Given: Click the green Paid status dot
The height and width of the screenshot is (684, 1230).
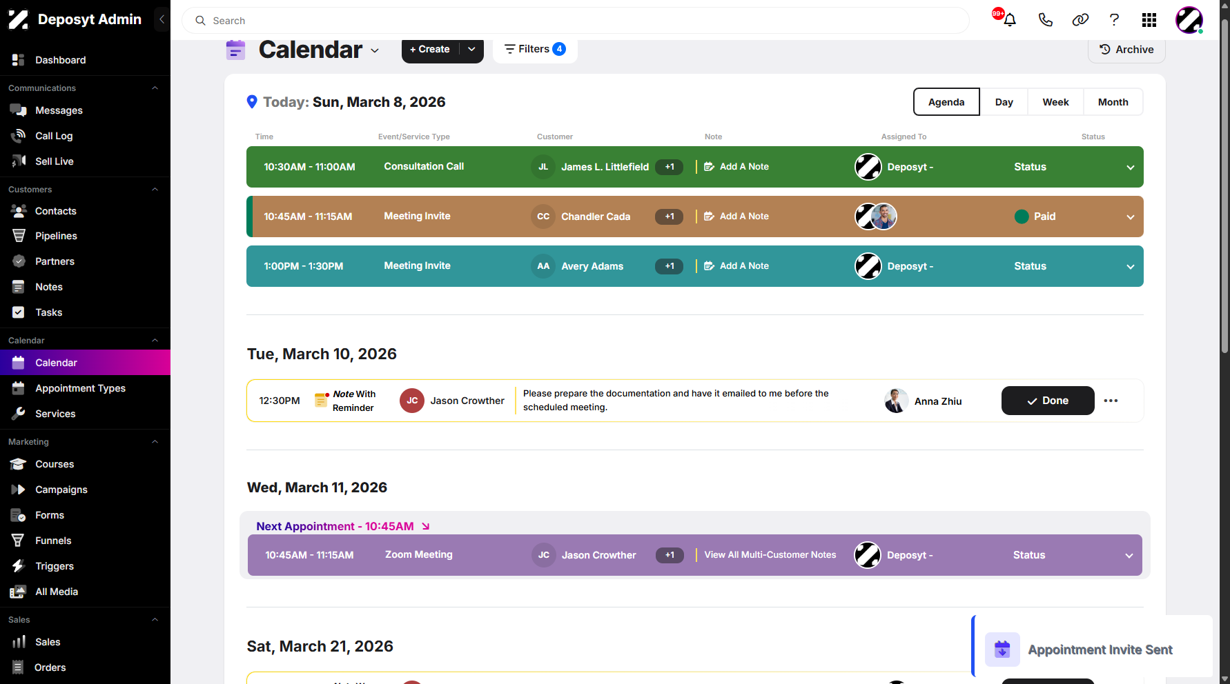Looking at the screenshot, I should 1022,217.
